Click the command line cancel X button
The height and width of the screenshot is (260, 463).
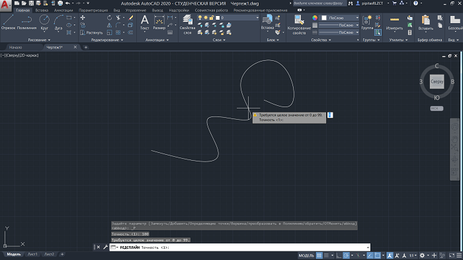pyautogui.click(x=99, y=247)
